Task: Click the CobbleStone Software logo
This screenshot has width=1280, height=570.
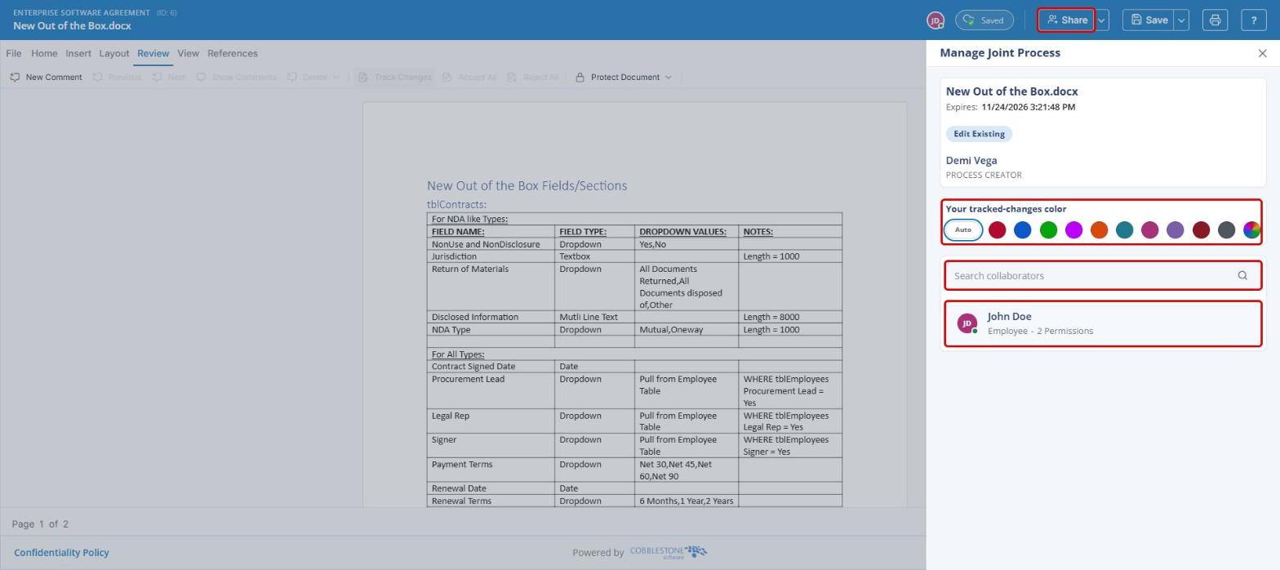Action: (669, 552)
